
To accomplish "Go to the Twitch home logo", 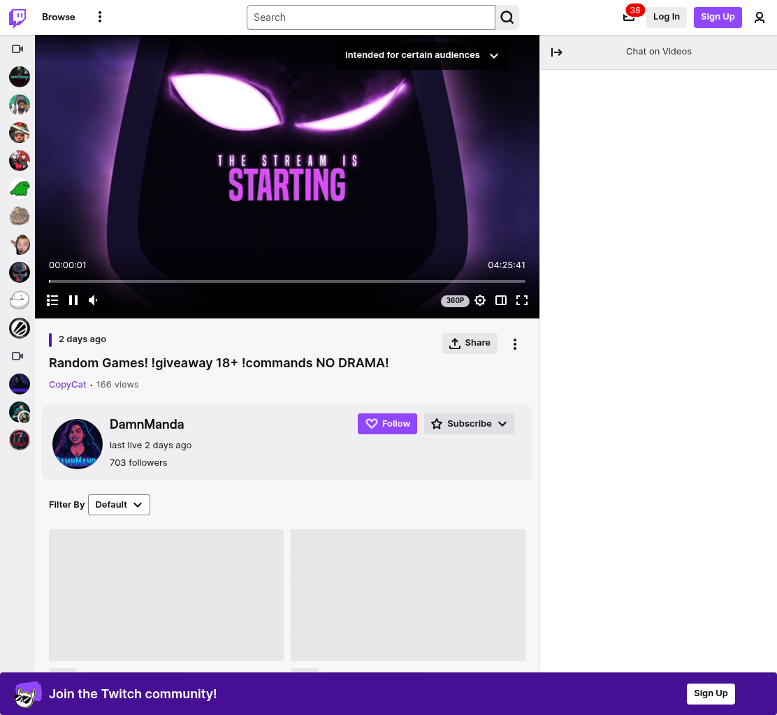I will pos(18,17).
